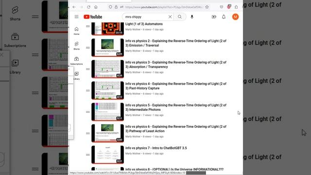
Task: Open title info vs physics 8 Is the Universe INFORMATIONAL
Action: pos(174,169)
